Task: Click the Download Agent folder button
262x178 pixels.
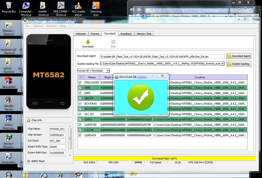Action: 238,56
